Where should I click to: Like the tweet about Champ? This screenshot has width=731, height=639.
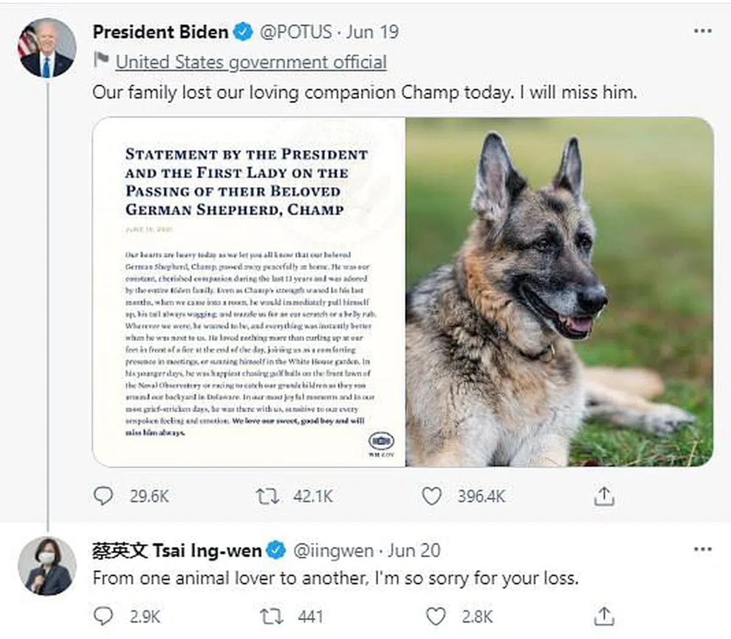(432, 496)
